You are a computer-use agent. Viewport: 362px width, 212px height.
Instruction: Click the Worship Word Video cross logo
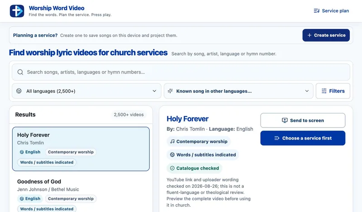point(17,11)
